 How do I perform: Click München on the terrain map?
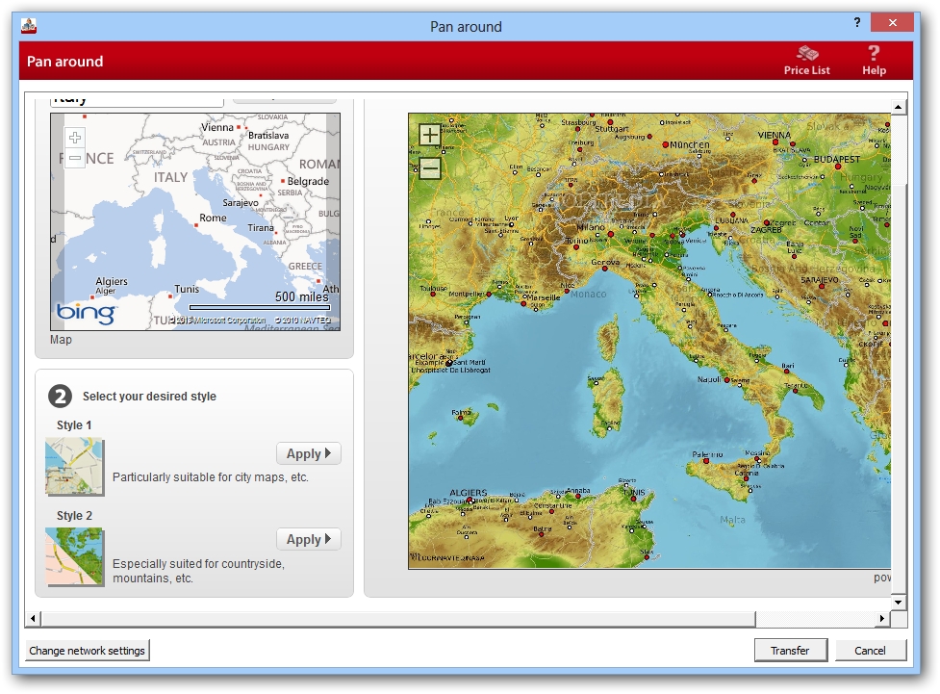690,144
